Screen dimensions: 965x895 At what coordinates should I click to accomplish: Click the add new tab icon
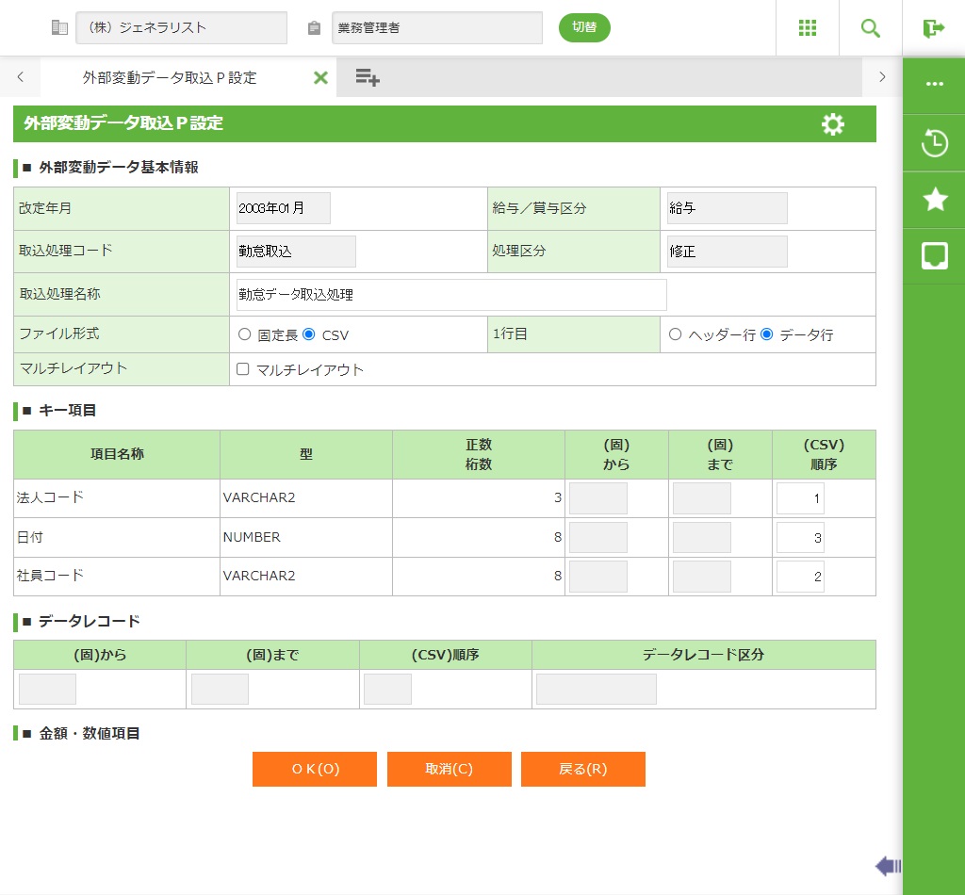pyautogui.click(x=368, y=78)
